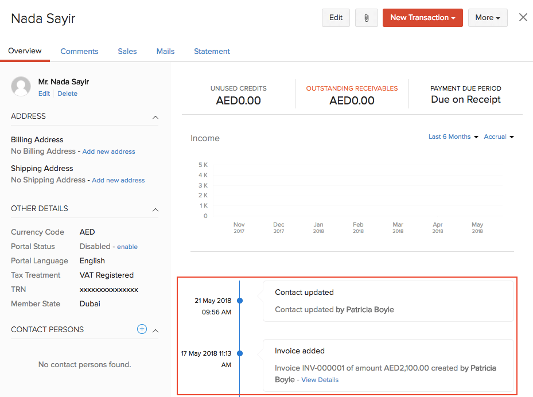Viewport: 533px width, 397px height.
Task: Open the Sales tab
Action: click(x=127, y=51)
